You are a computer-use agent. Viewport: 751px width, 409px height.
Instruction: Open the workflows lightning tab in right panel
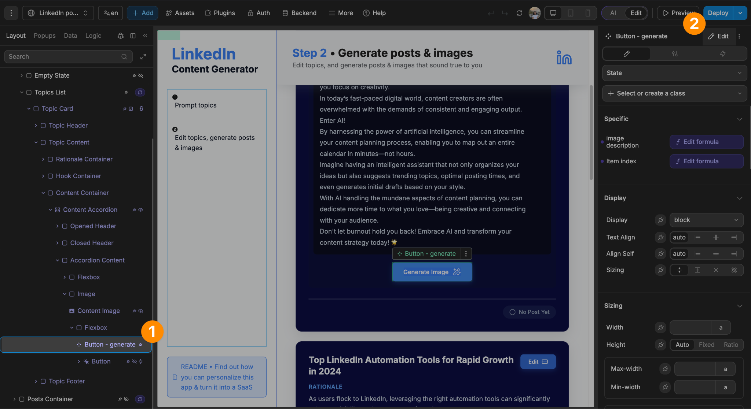pyautogui.click(x=723, y=53)
